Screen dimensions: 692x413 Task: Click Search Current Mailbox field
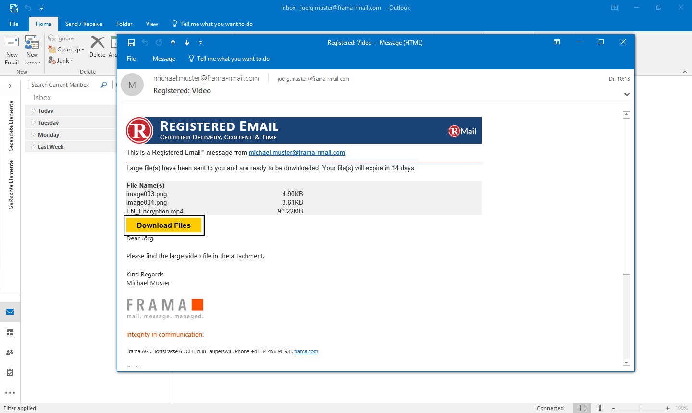64,85
